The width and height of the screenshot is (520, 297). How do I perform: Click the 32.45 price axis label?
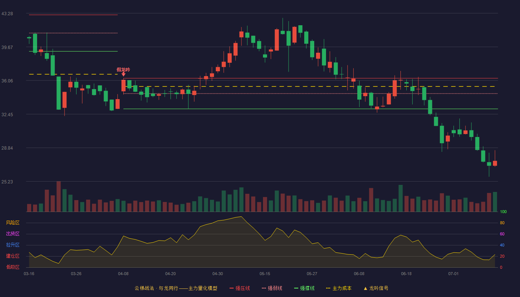(x=7, y=115)
